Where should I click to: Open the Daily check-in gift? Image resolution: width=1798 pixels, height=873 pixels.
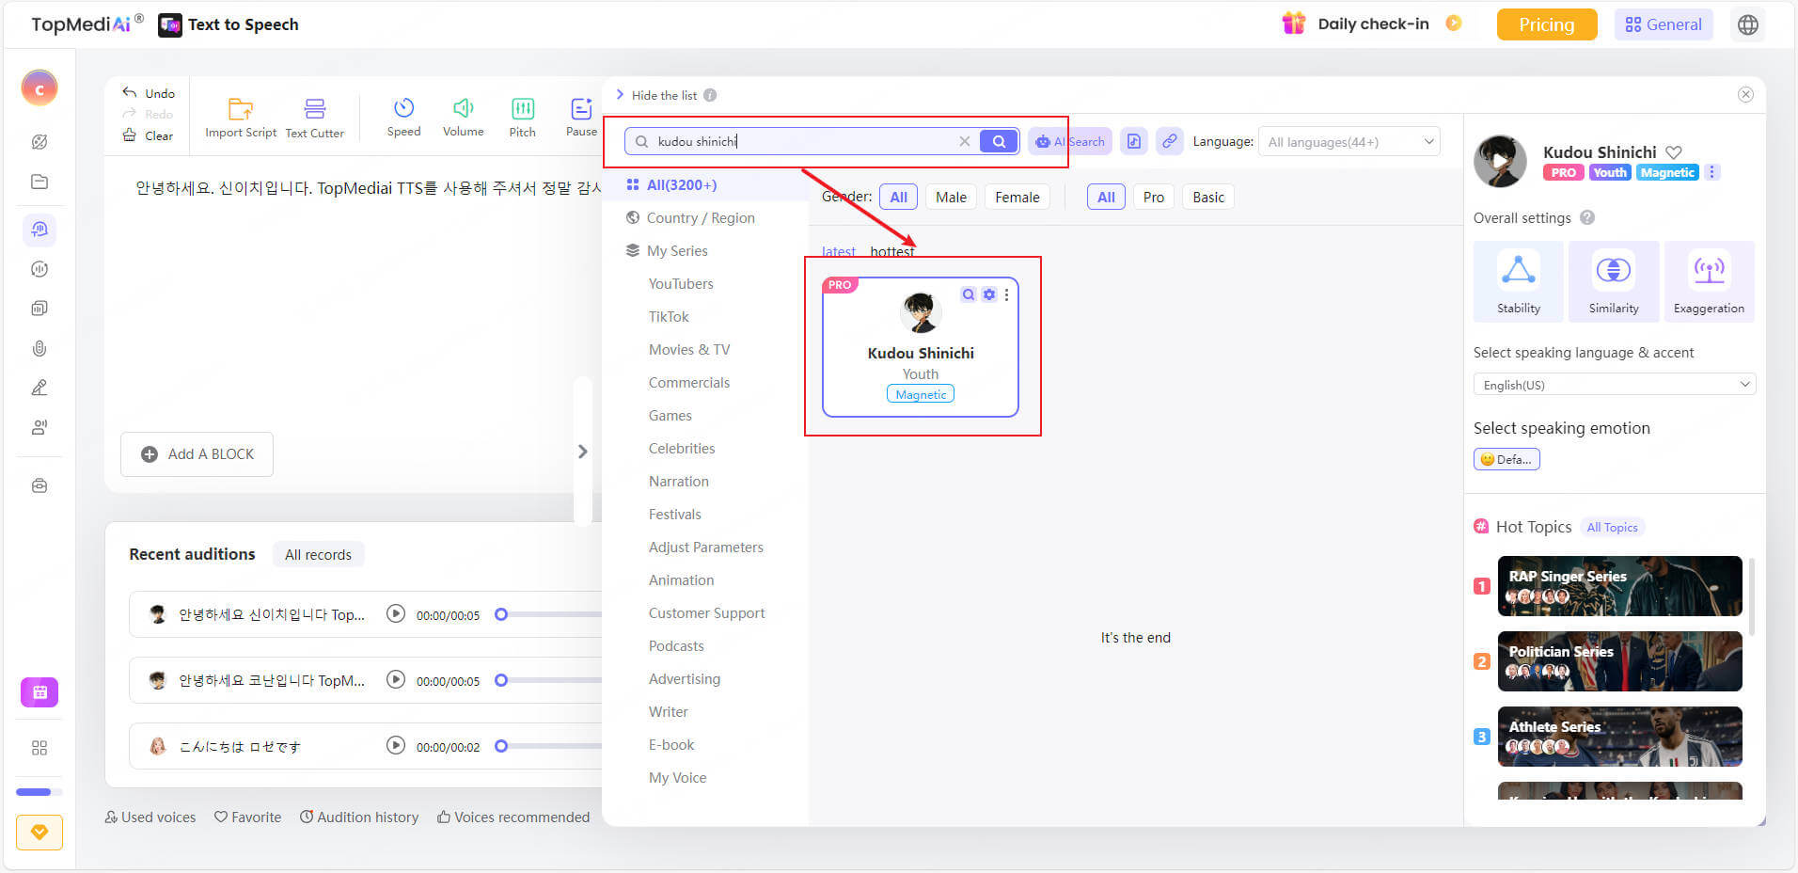(1294, 24)
